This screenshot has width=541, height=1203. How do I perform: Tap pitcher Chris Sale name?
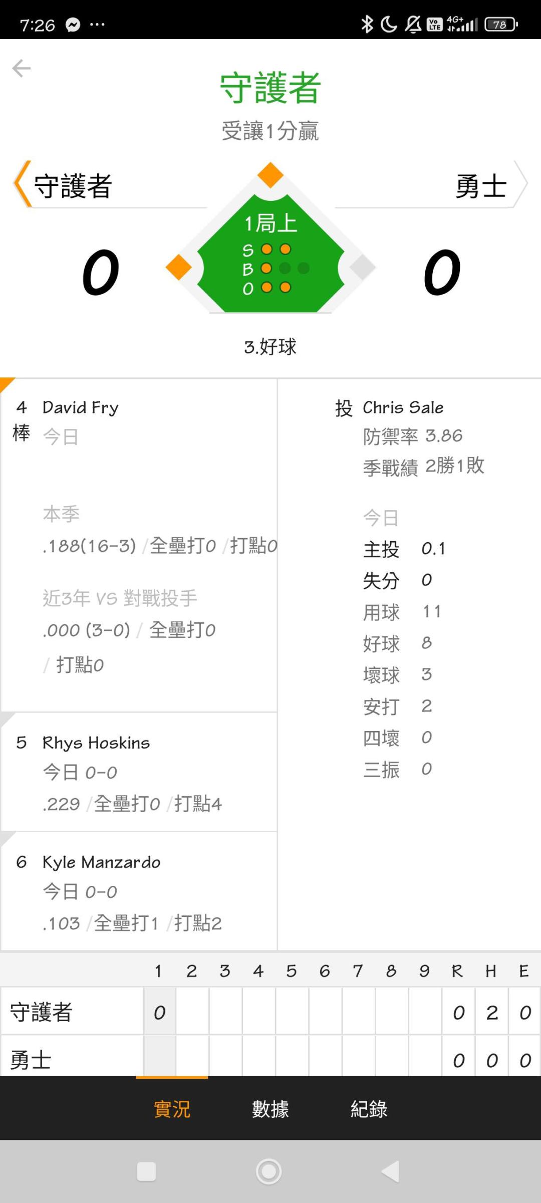click(x=403, y=407)
